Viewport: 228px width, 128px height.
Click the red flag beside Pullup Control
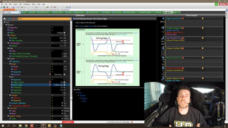[50, 82]
